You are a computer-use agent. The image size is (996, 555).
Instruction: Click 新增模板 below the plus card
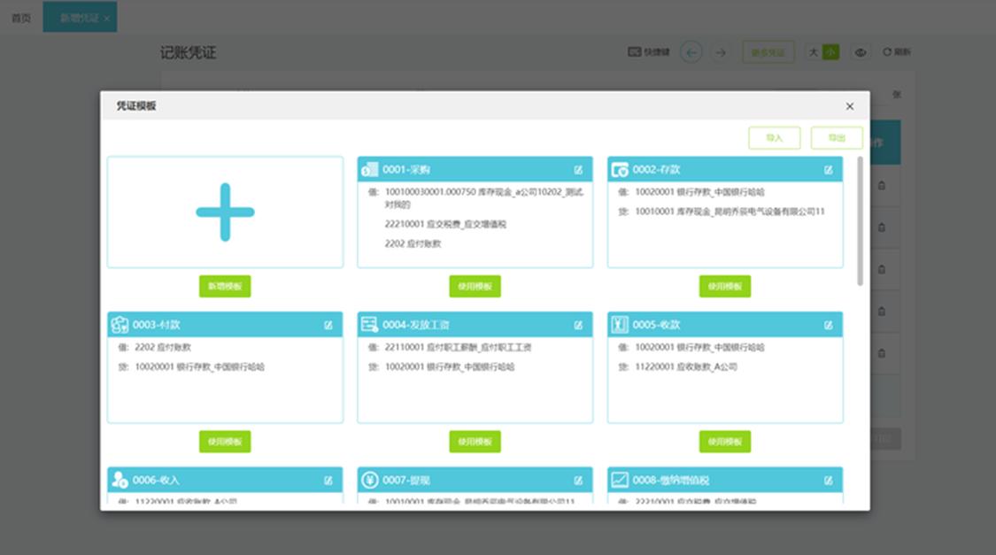[225, 286]
